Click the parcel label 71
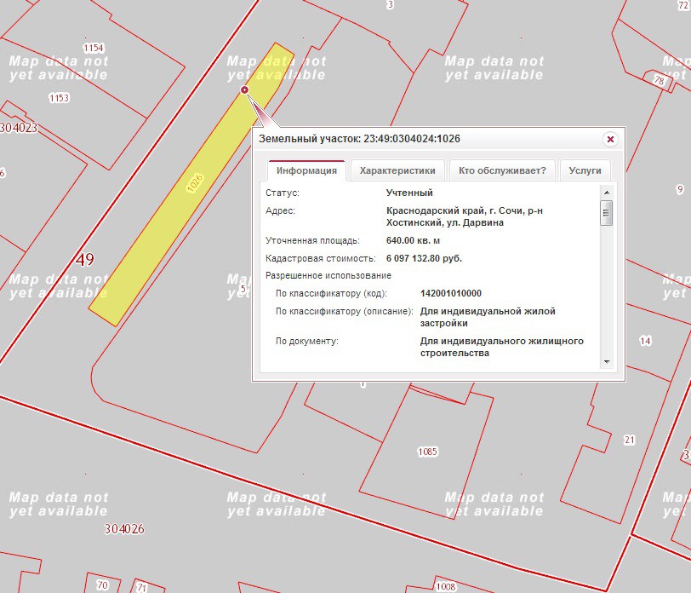Viewport: 691px width, 593px height. [x=141, y=587]
